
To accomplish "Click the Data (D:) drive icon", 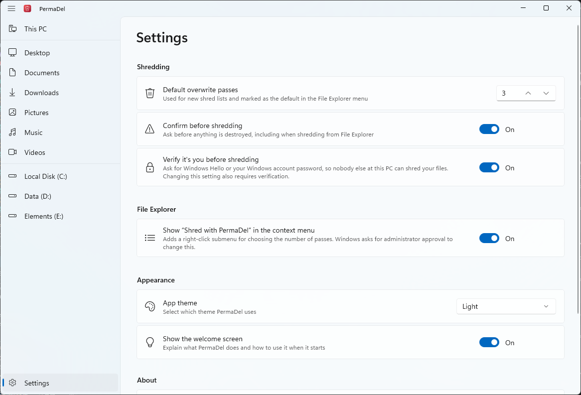I will (x=12, y=196).
